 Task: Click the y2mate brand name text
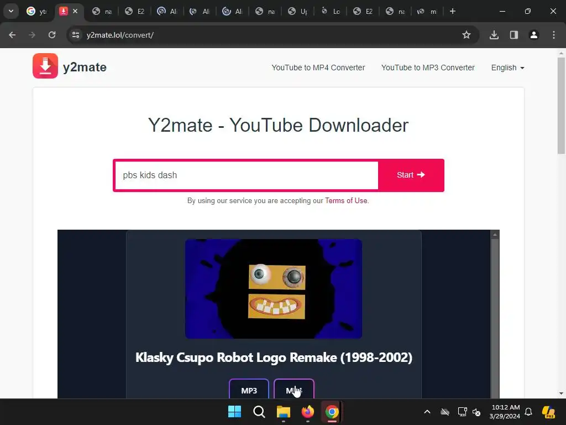pos(85,67)
